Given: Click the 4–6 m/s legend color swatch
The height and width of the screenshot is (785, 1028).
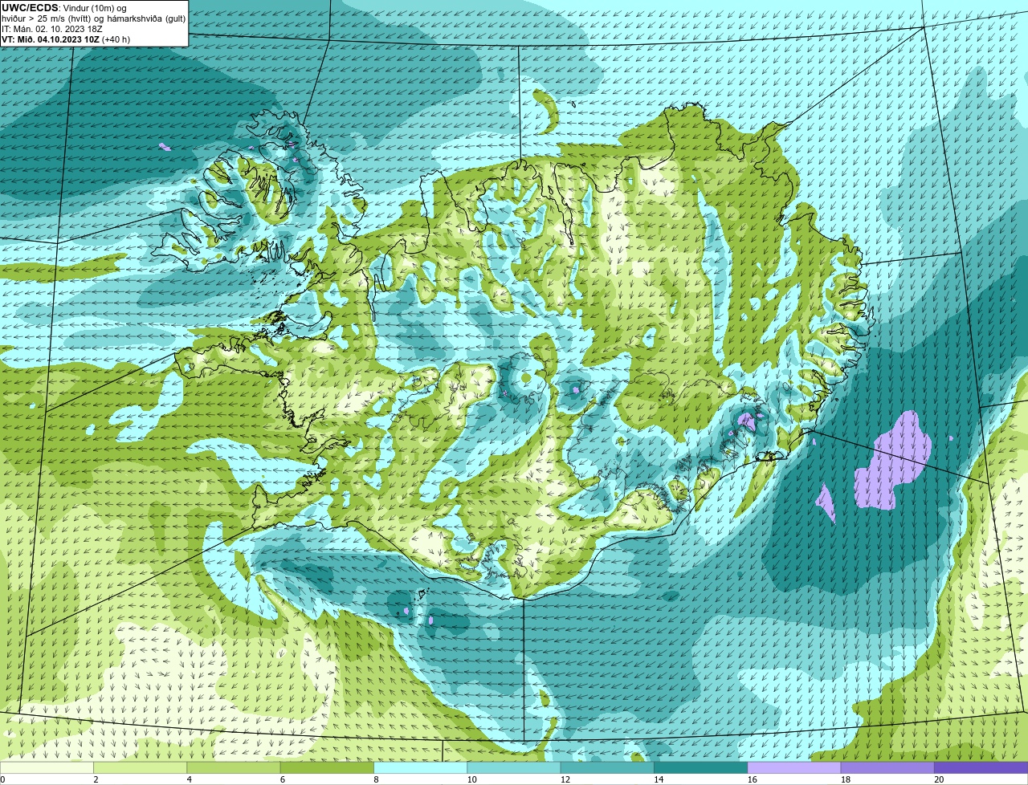Looking at the screenshot, I should pos(235,768).
